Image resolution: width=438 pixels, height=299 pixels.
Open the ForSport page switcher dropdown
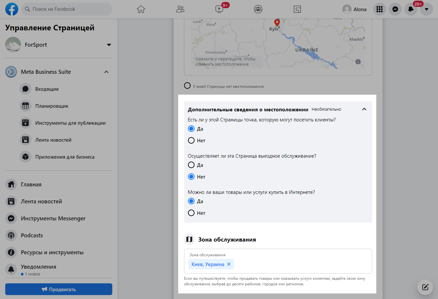coord(109,45)
